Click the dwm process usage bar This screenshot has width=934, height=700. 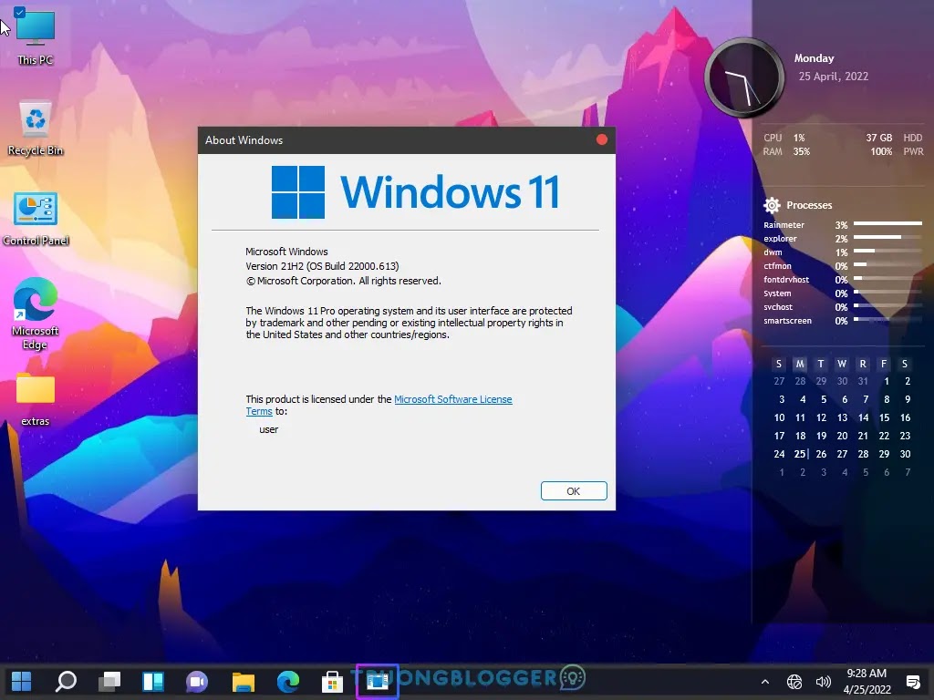coord(887,252)
